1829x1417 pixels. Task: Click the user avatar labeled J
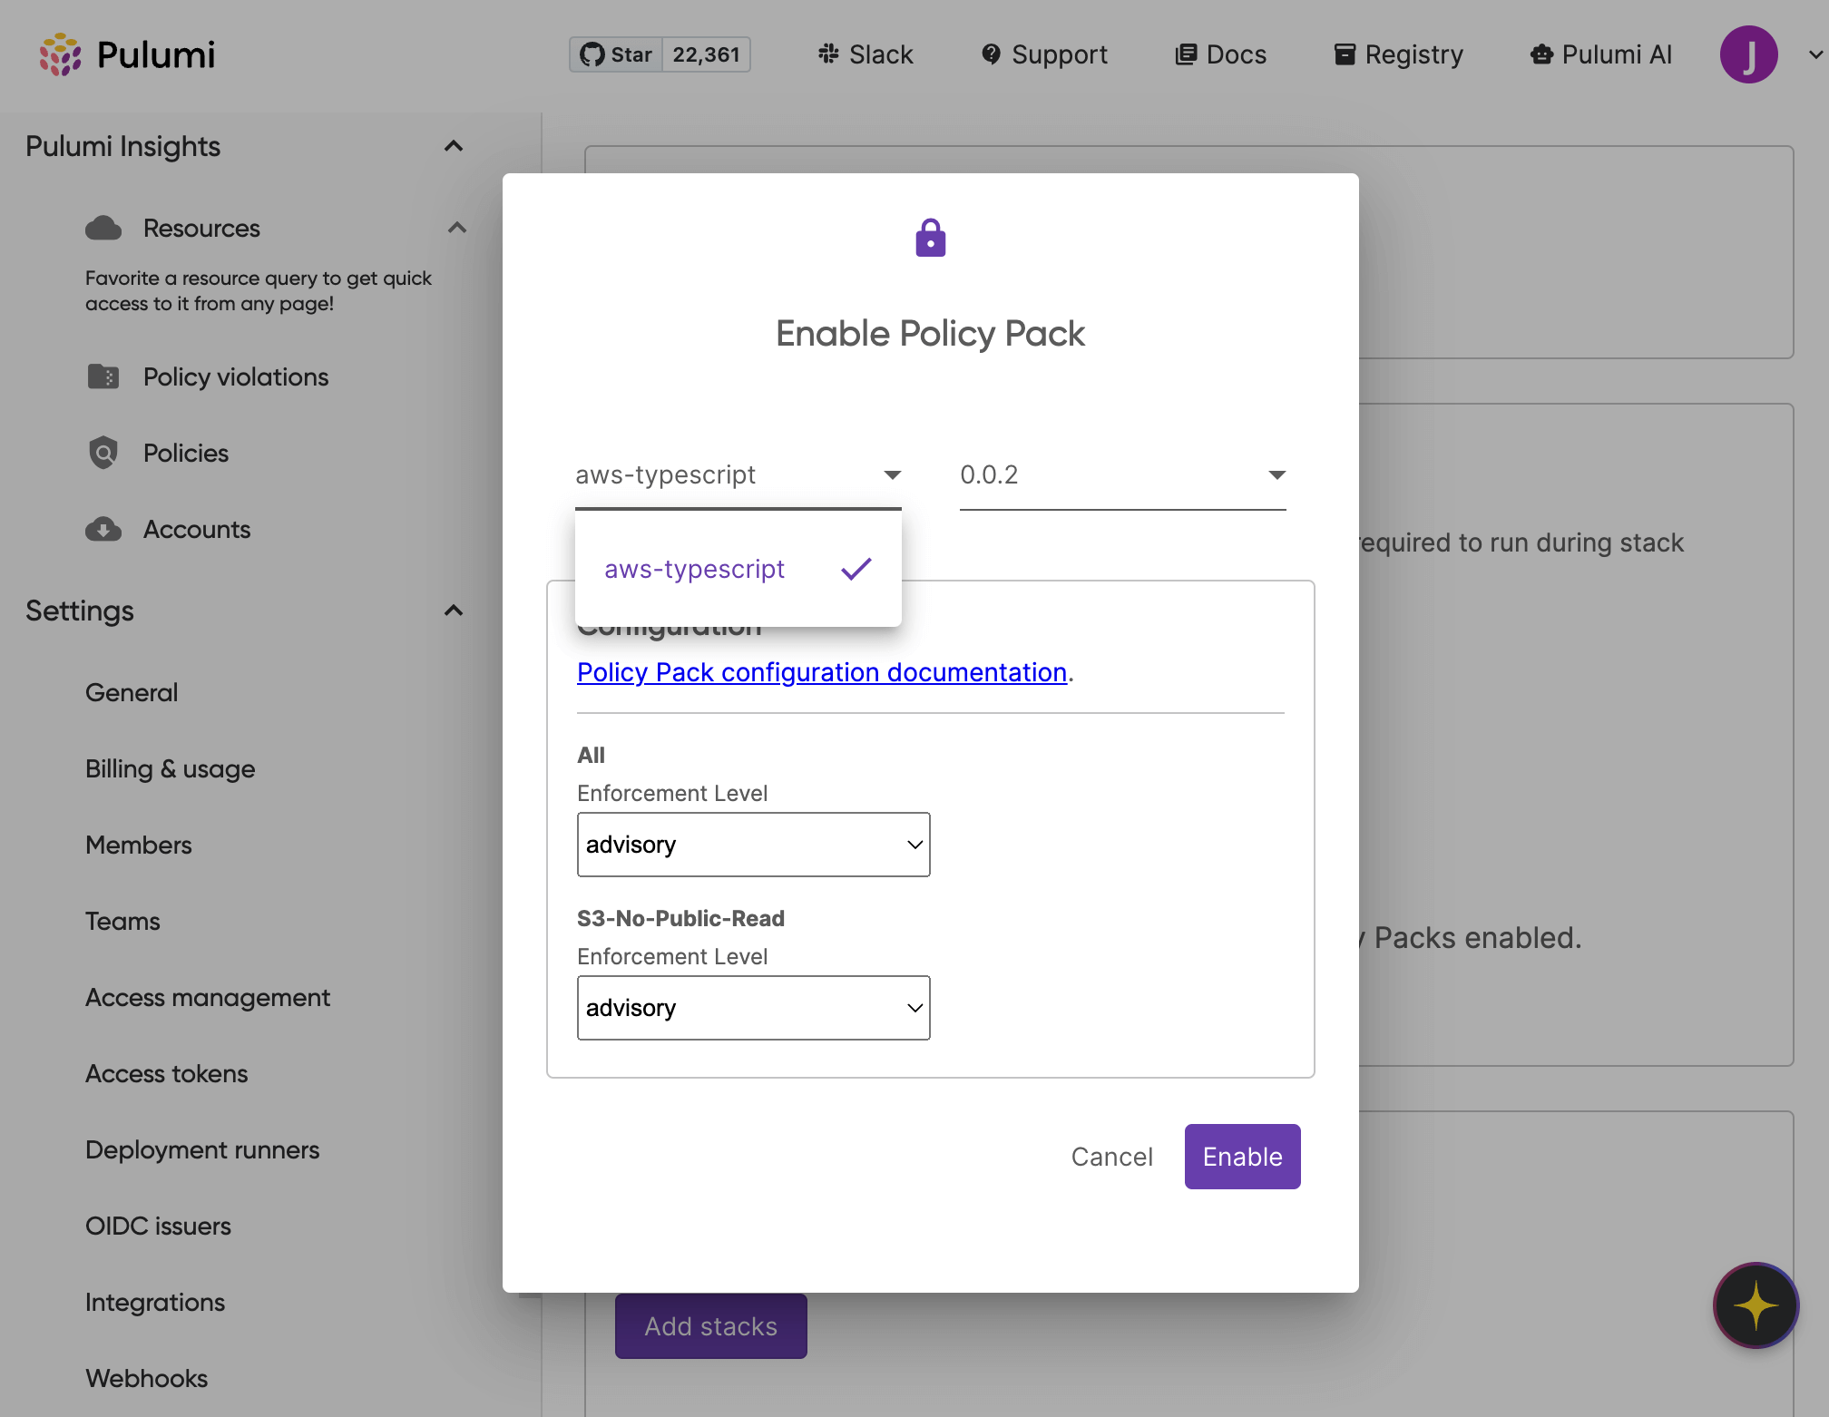click(1749, 54)
